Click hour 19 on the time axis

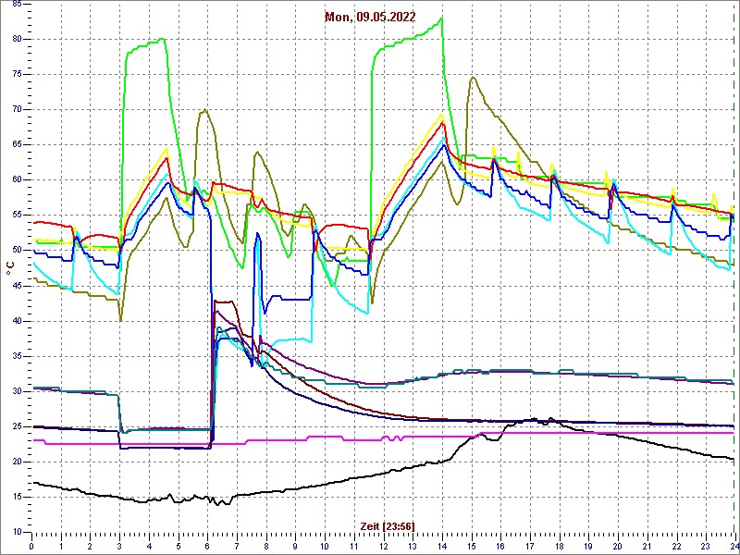coord(588,546)
